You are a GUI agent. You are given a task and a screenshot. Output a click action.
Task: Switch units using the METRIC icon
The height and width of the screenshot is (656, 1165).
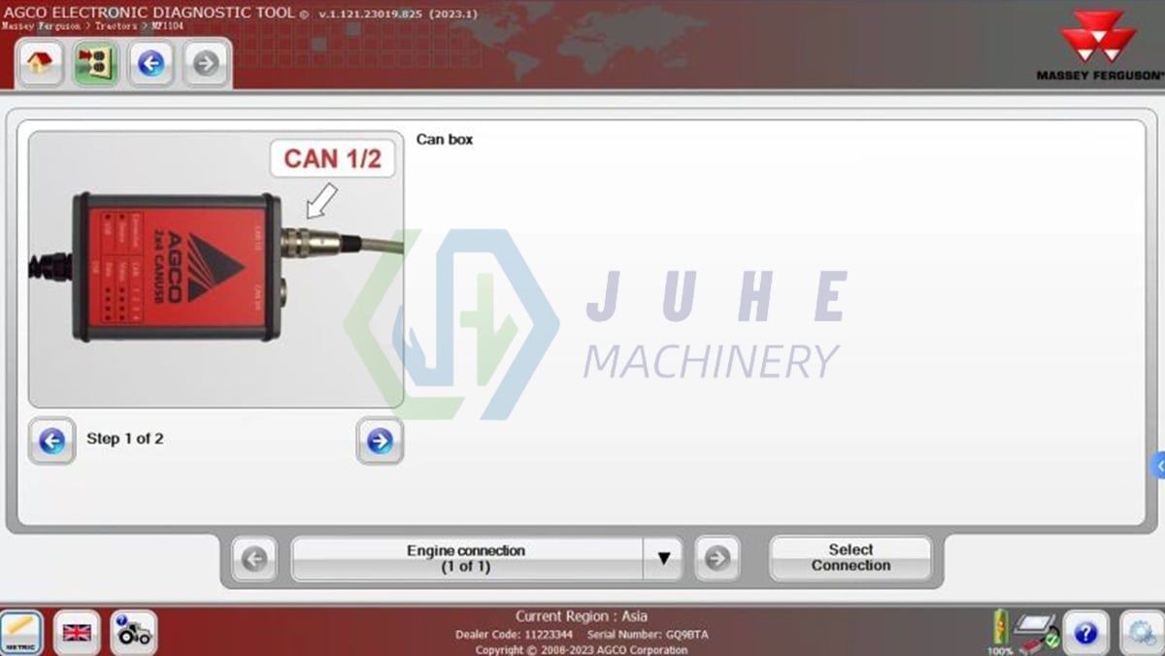point(21,632)
